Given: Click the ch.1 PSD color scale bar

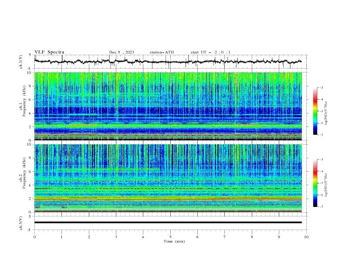Looking at the screenshot, I should [315, 111].
